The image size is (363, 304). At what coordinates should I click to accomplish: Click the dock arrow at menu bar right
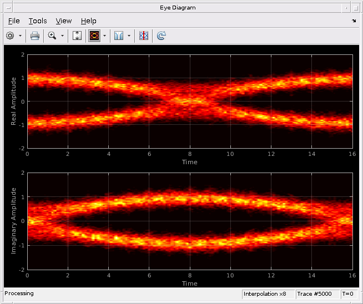coord(354,21)
